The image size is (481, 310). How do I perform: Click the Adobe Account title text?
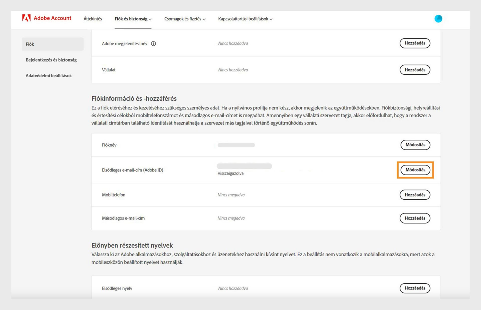click(x=52, y=18)
